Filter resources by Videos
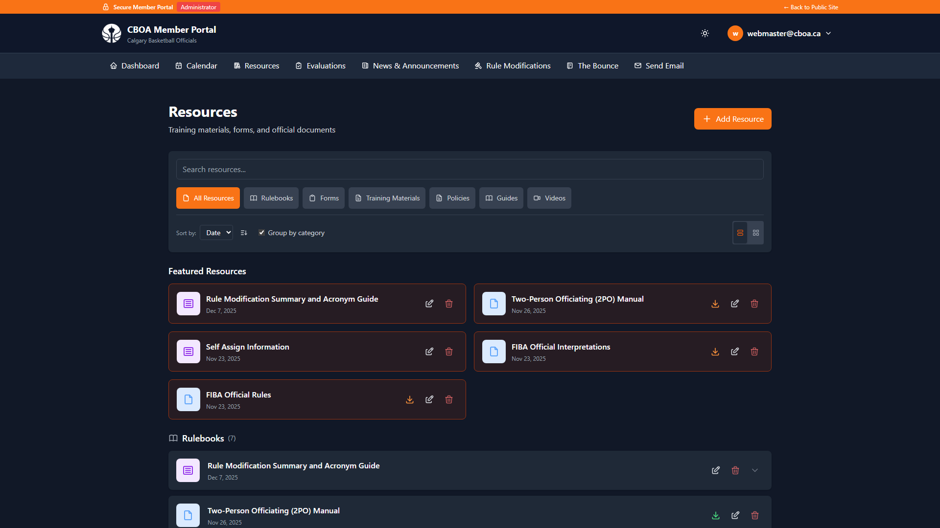The image size is (940, 528). coord(549,198)
